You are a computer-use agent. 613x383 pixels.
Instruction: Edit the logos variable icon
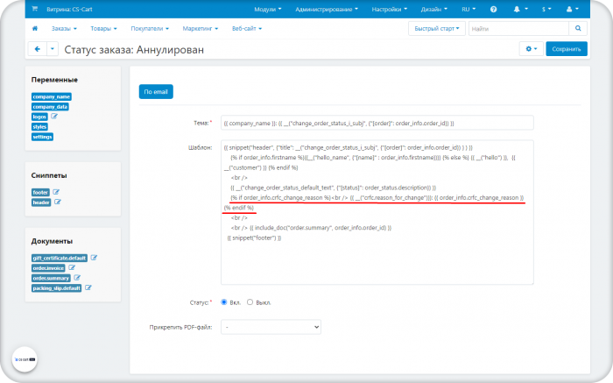(54, 117)
